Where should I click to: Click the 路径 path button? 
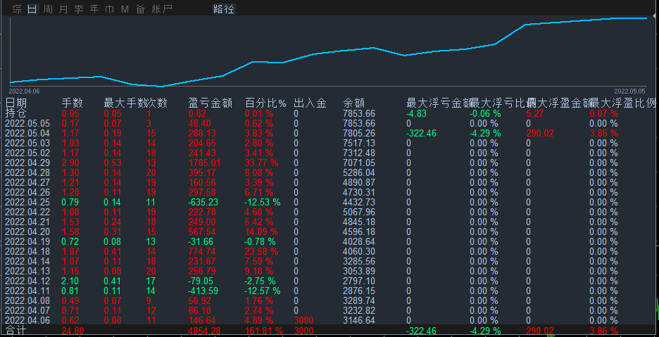pyautogui.click(x=224, y=9)
